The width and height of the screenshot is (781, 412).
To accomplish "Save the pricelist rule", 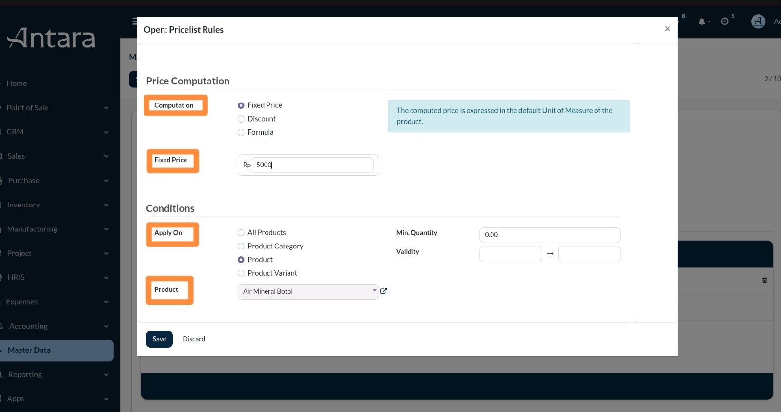I will [x=159, y=339].
